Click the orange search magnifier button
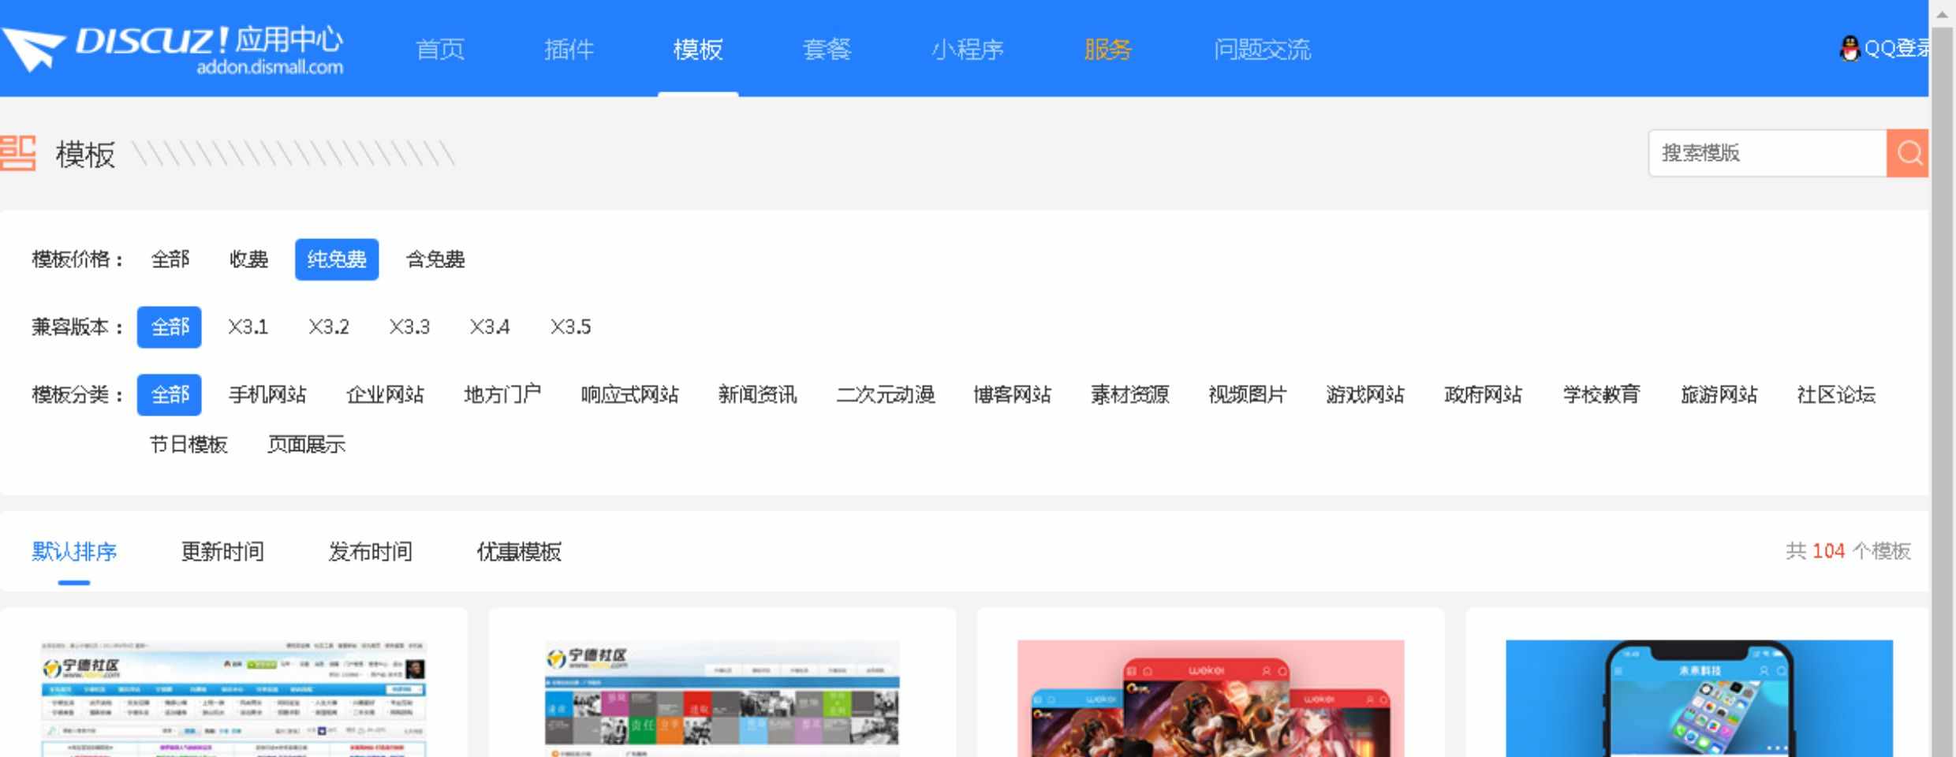This screenshot has width=1956, height=757. point(1908,153)
